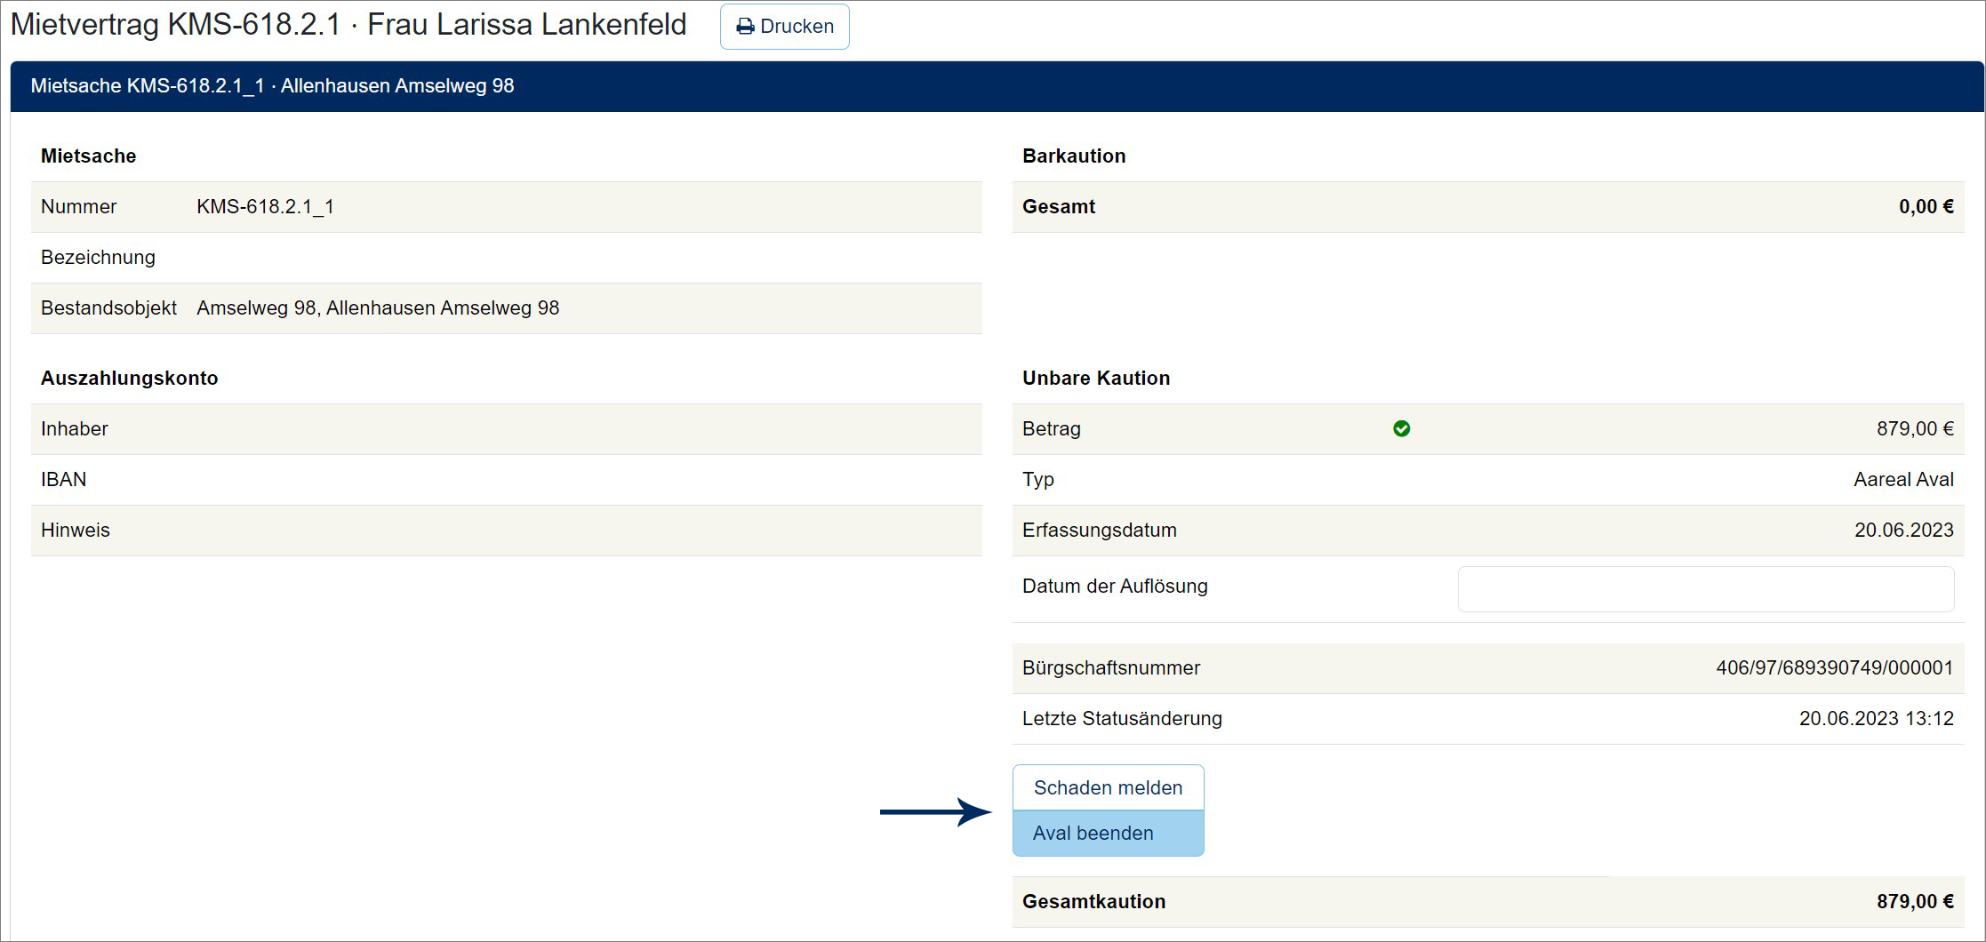This screenshot has height=942, width=1986.
Task: Click the Bestandsobjekt address value
Action: (378, 308)
